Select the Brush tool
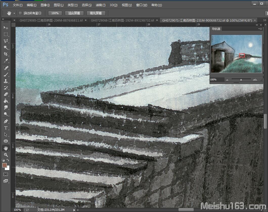 (6, 75)
